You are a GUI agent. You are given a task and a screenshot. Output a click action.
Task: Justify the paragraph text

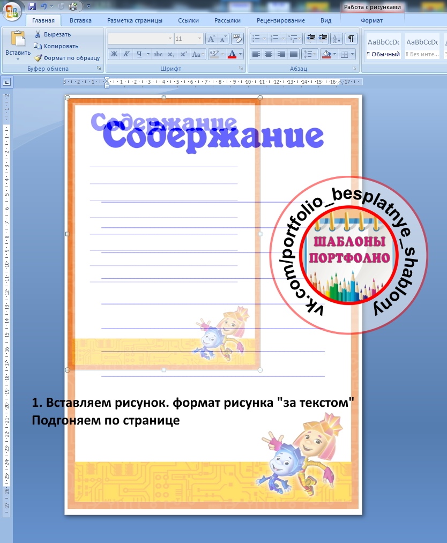point(294,54)
